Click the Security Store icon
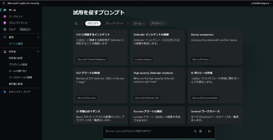The height and width of the screenshot is (140, 273). [x=5, y=92]
